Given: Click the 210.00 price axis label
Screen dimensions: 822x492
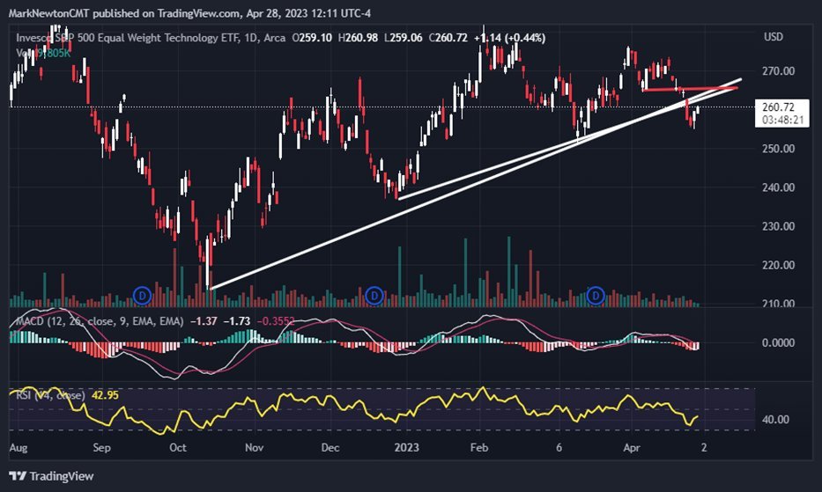Looking at the screenshot, I should click(x=778, y=304).
